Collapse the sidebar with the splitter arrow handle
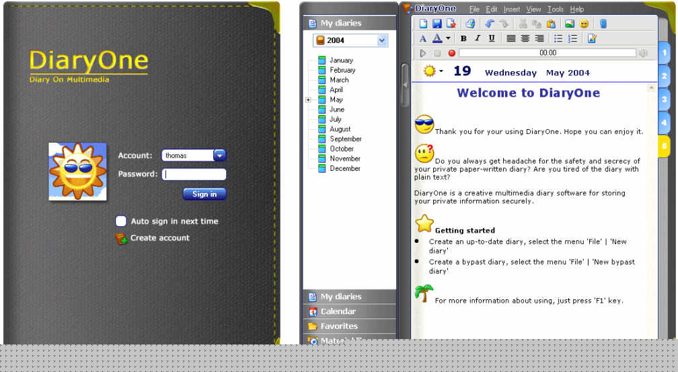The image size is (678, 372). coord(405,85)
